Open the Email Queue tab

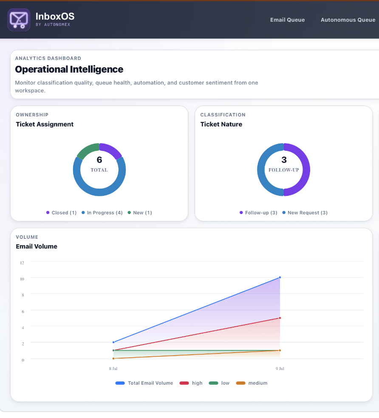(287, 20)
